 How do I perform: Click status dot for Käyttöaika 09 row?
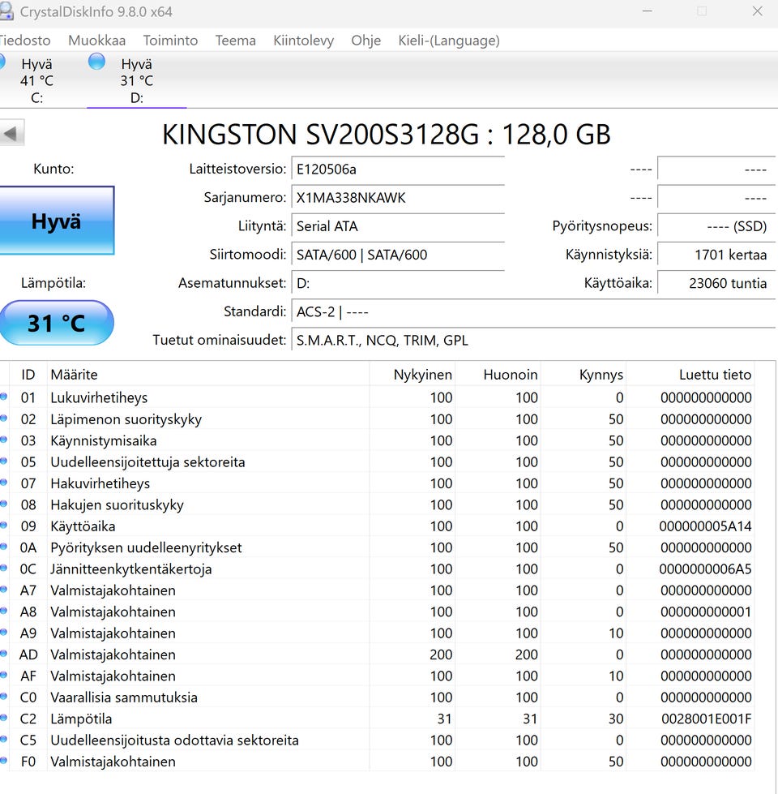point(3,526)
